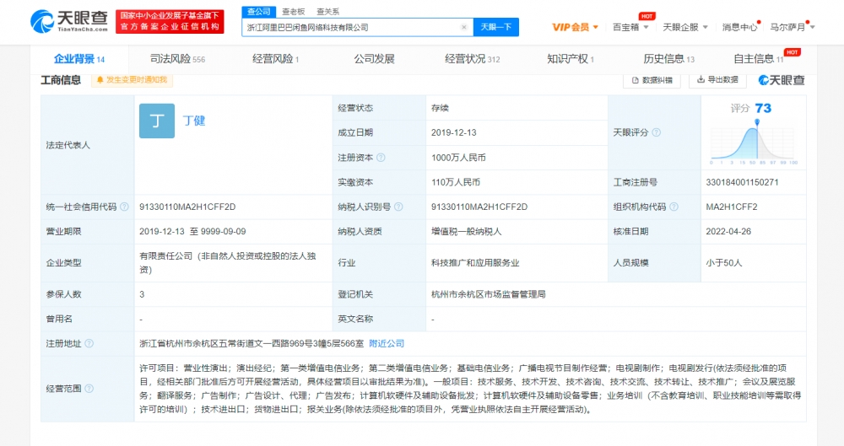This screenshot has height=446, width=844.
Task: Click the approval date 2022-04-26
Action: pos(728,231)
